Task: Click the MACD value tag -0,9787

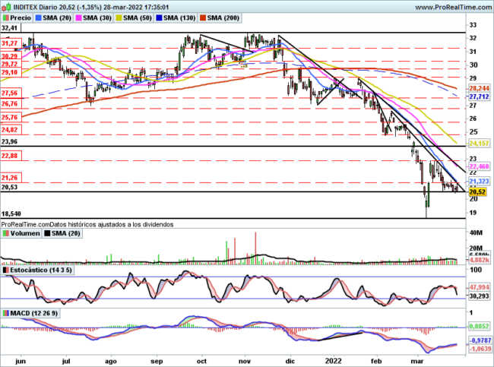Action: pyautogui.click(x=479, y=340)
